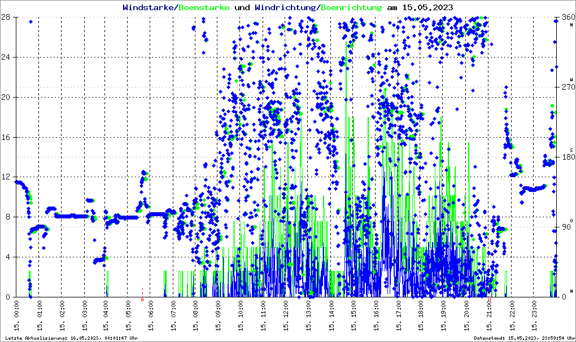Click the '15. 08:00' time axis label
This screenshot has height=342, width=576.
coord(195,315)
